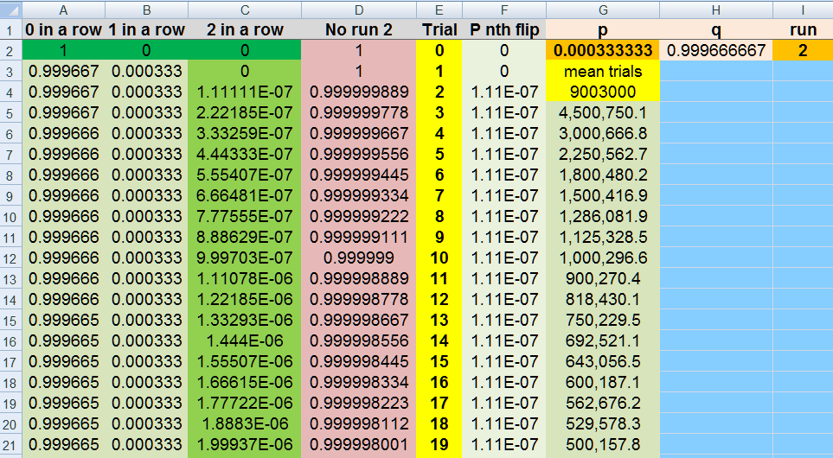Screen dimensions: 833x458
Task: Select the column G header
Action: click(x=603, y=10)
